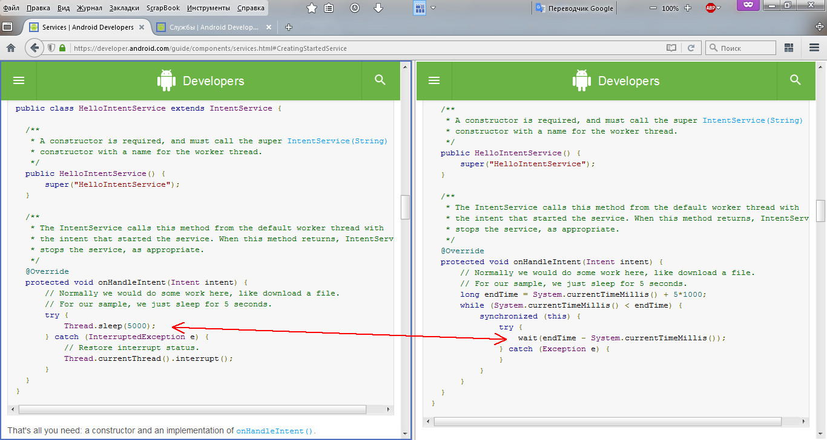This screenshot has height=440, width=827.
Task: Click the Adblock Plus icon in the toolbar
Action: [711, 8]
